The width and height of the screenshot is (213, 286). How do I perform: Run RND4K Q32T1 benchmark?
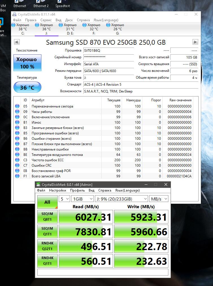pos(47,246)
